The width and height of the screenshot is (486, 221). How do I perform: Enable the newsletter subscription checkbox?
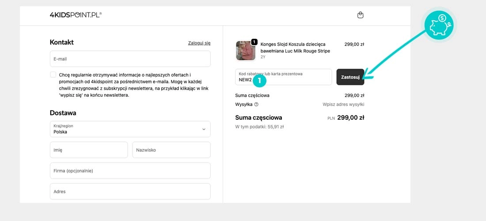[x=53, y=75]
